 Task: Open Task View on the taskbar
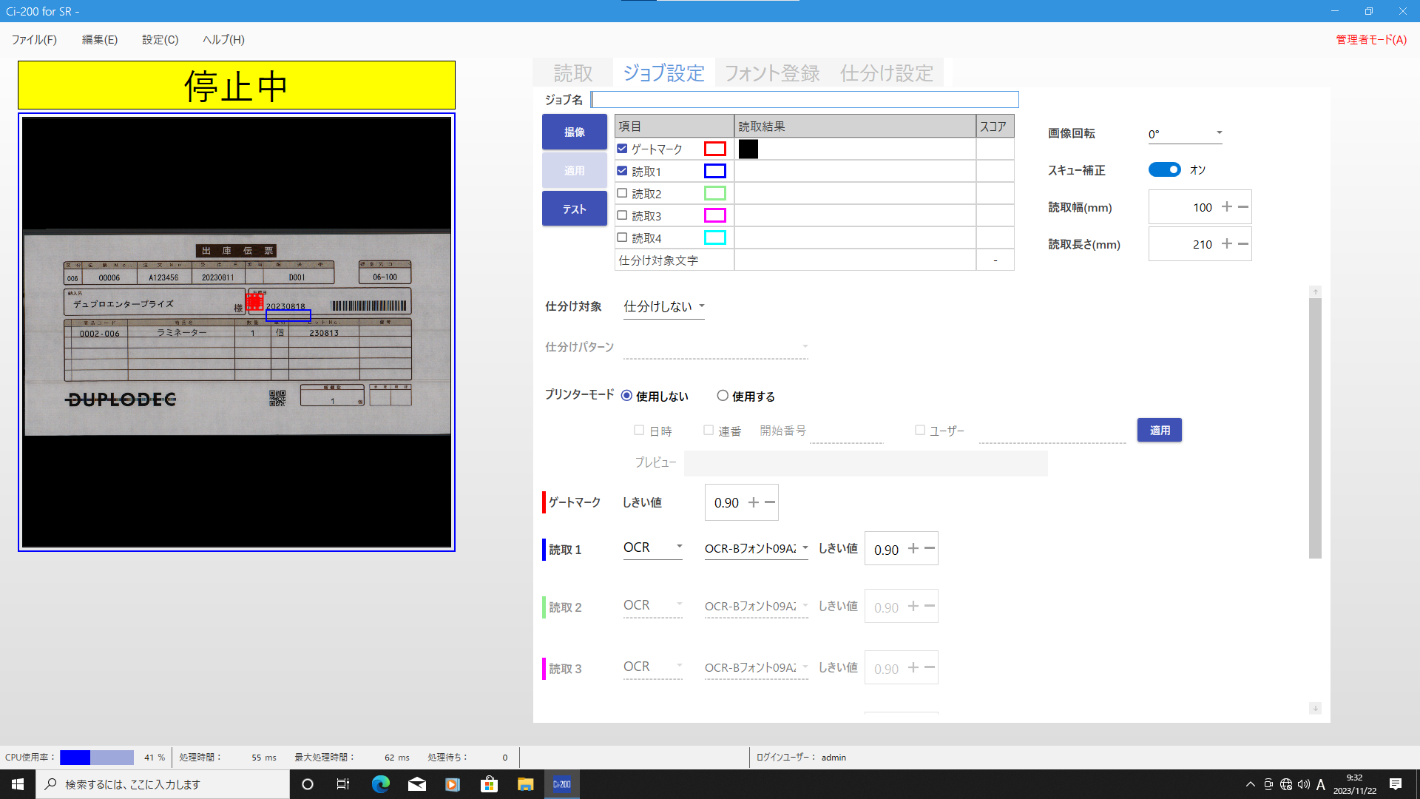pos(343,784)
